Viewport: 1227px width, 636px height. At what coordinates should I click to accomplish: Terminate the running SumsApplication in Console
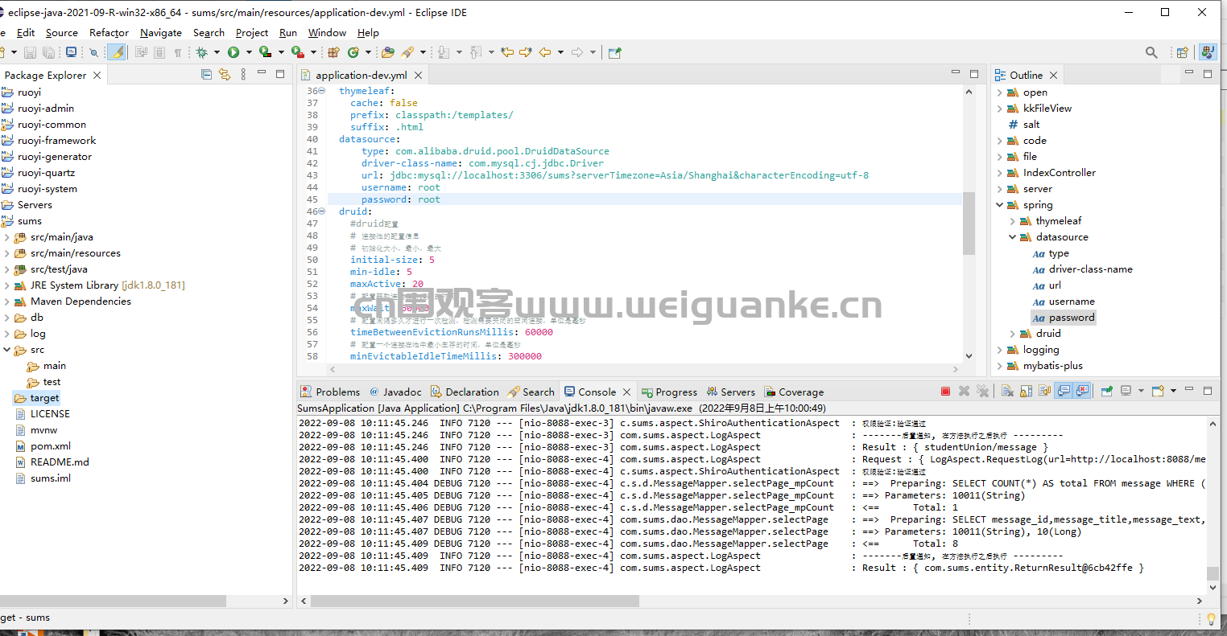coord(945,391)
